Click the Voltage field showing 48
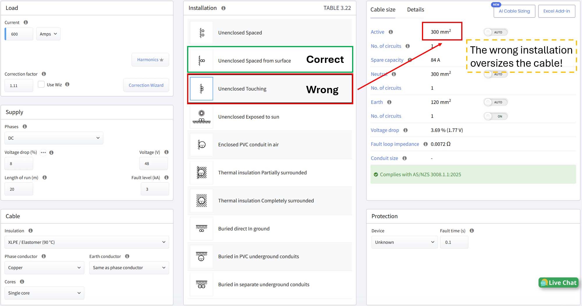Image resolution: width=582 pixels, height=306 pixels. pos(154,164)
